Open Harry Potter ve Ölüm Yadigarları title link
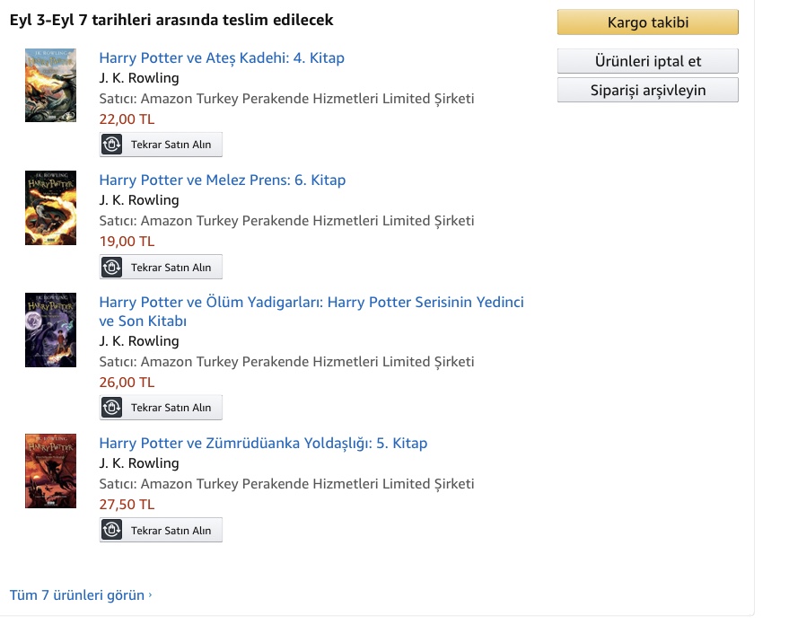This screenshot has width=789, height=625. point(311,303)
